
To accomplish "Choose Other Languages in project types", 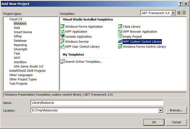I will [x=21, y=75].
